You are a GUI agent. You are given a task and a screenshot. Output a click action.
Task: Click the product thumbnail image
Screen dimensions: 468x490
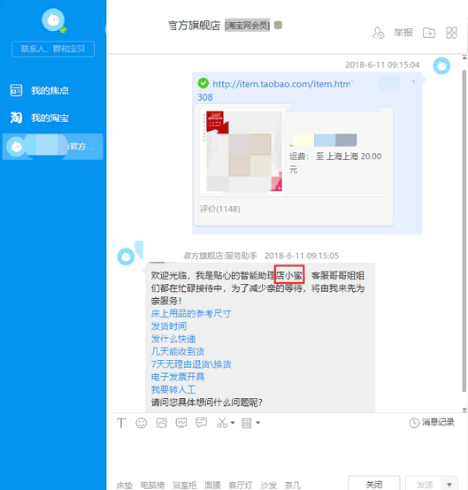tap(242, 151)
